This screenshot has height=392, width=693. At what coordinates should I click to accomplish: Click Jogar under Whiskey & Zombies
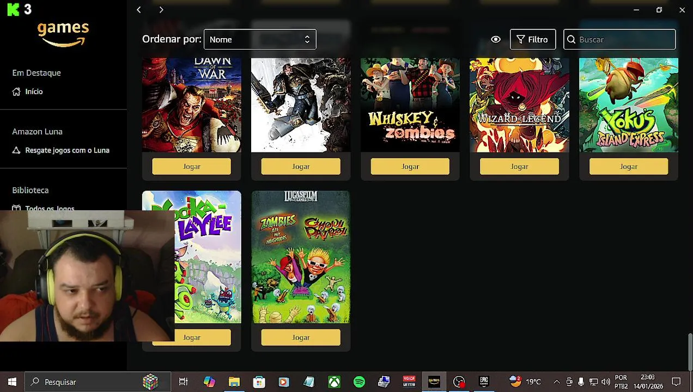(410, 167)
